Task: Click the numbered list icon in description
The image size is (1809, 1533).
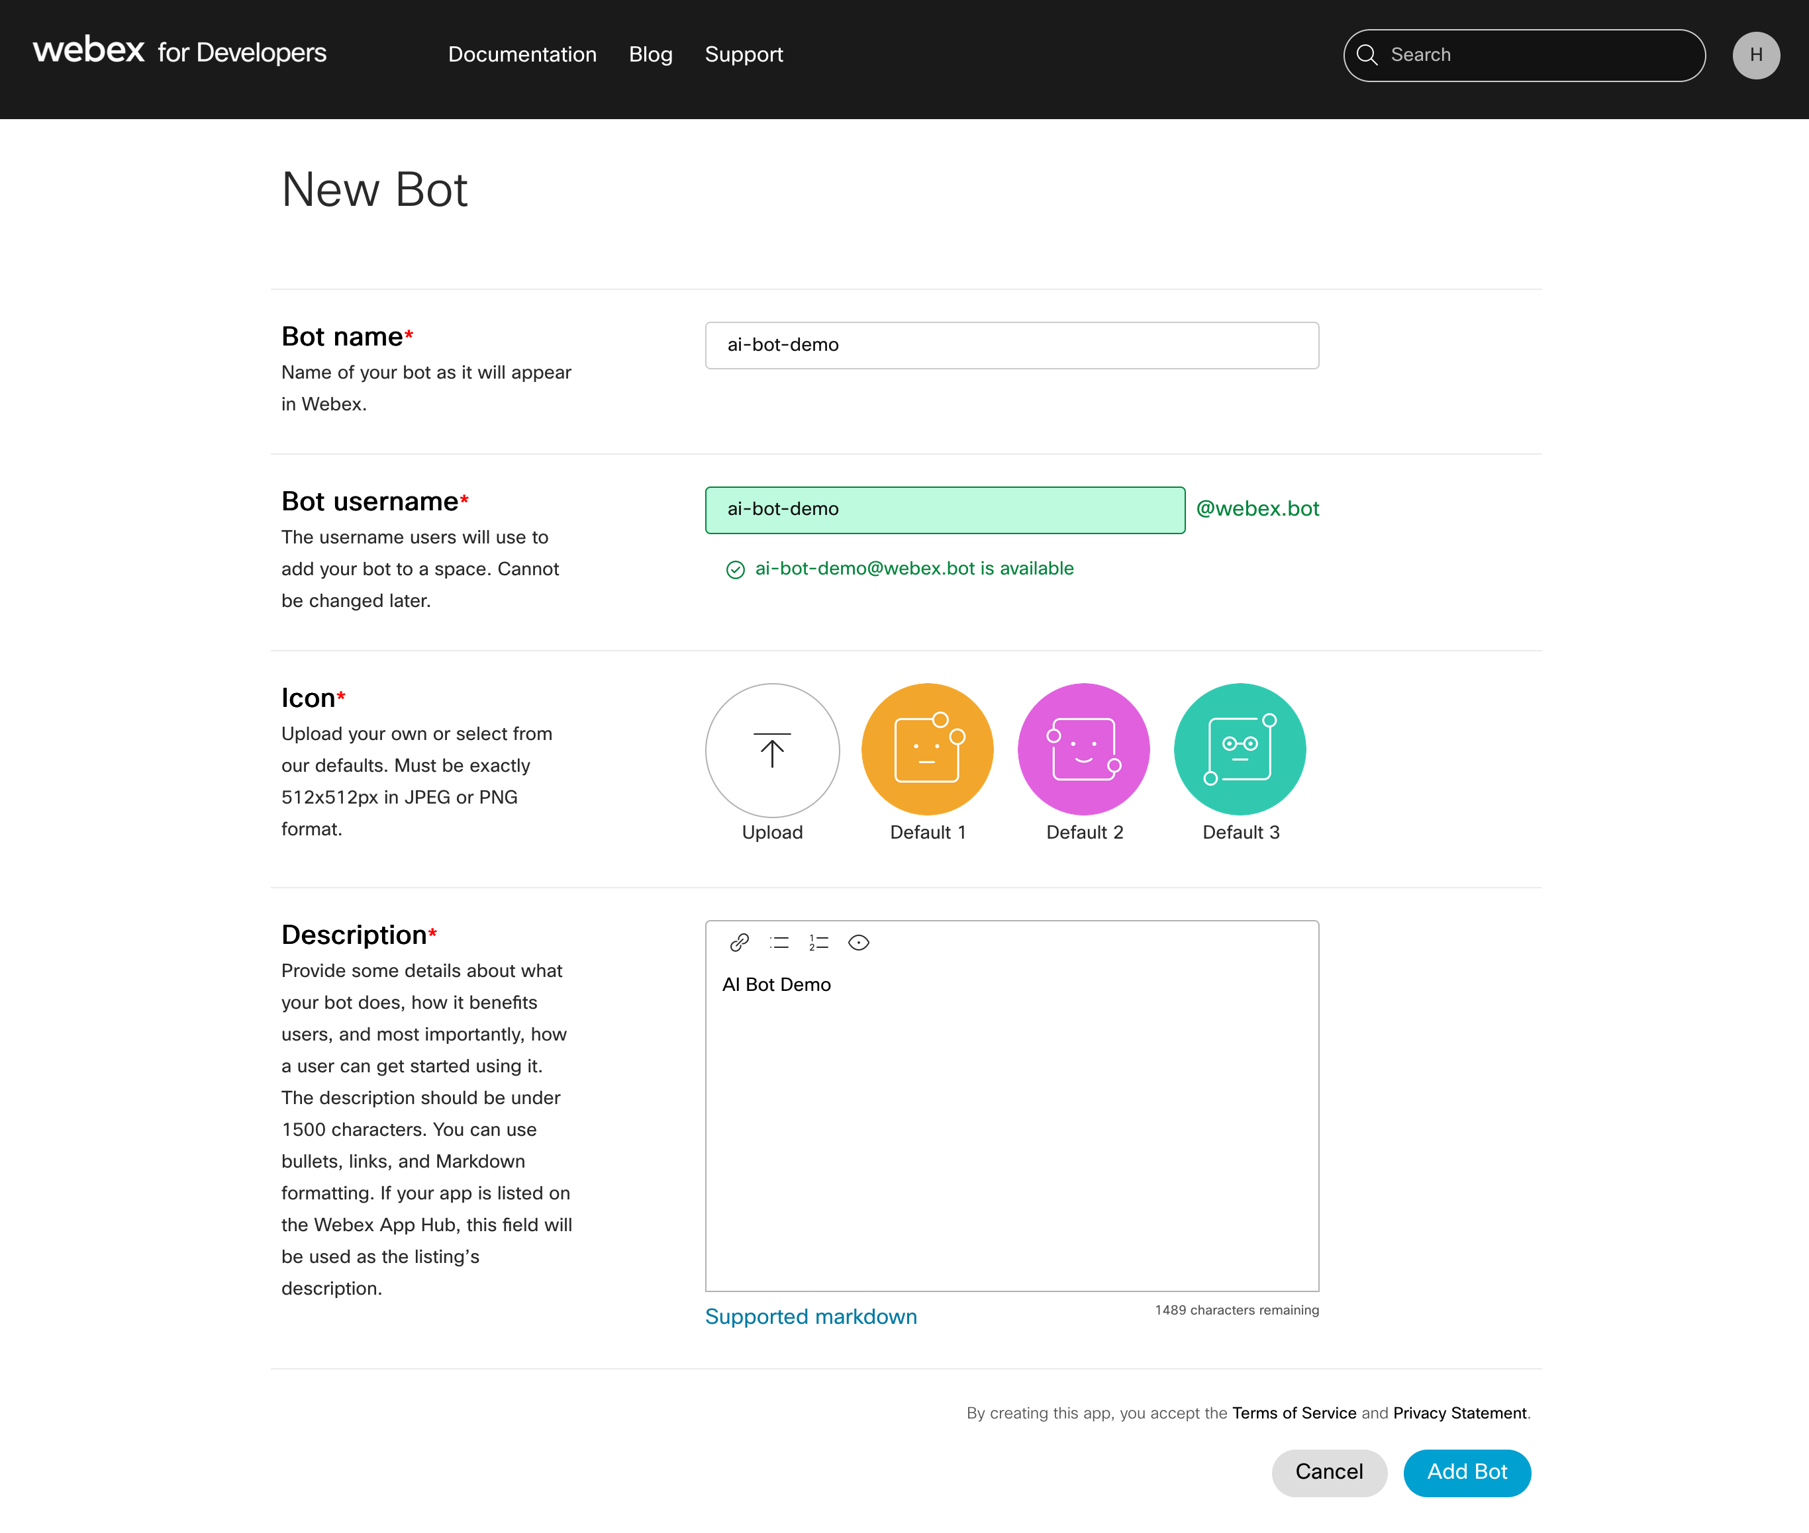Action: click(820, 943)
